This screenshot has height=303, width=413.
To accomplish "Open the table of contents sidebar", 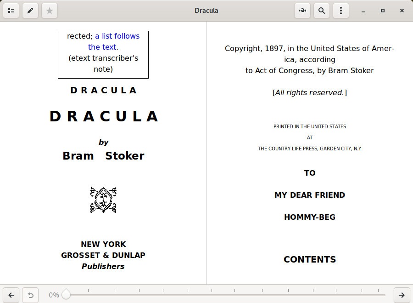I will (x=11, y=10).
